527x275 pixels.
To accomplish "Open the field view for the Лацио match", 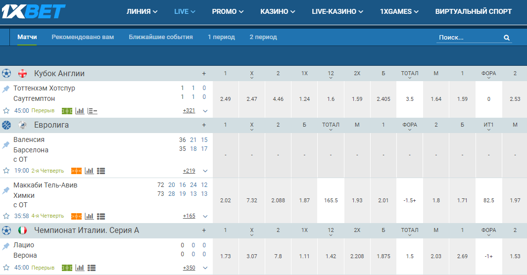I will pyautogui.click(x=67, y=268).
